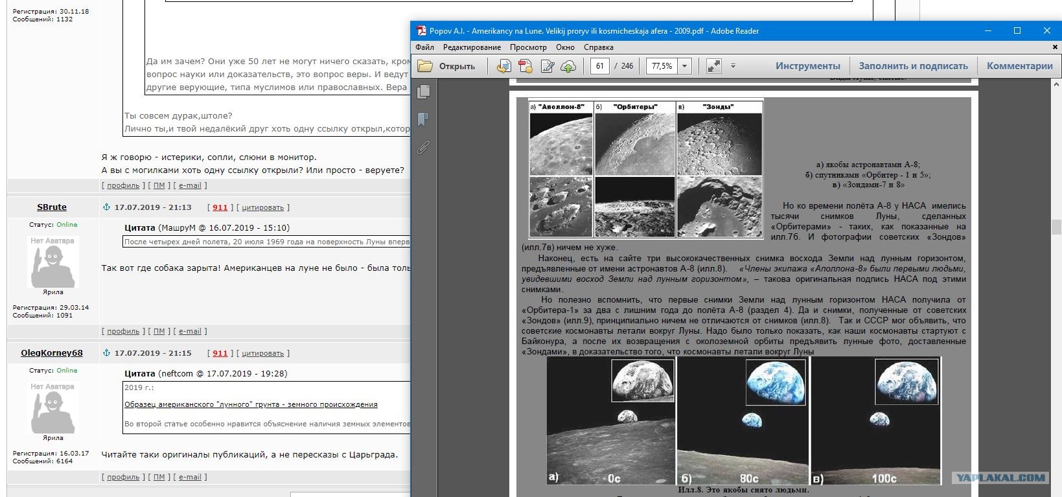1062x497 pixels.
Task: Click the Create PDF icon in toolbar
Action: pos(525,65)
